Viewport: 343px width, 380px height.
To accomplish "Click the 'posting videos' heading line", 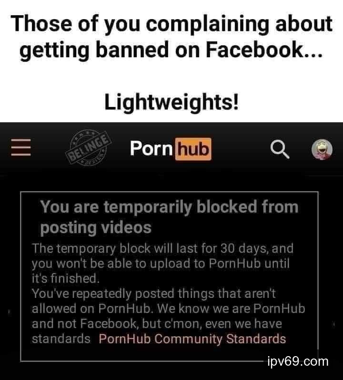I will pos(96,228).
